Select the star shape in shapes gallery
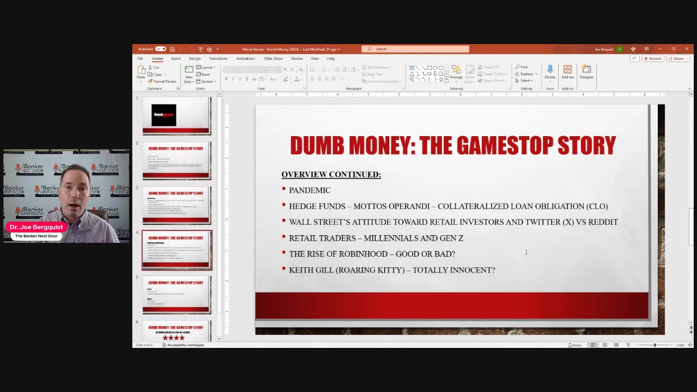 tap(441, 79)
